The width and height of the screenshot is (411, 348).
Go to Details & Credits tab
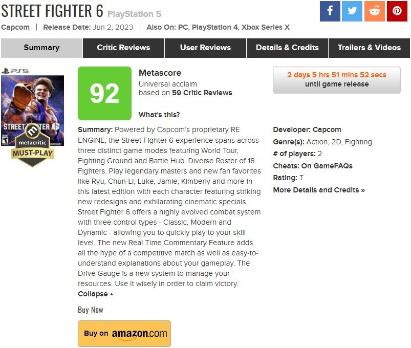[x=287, y=48]
